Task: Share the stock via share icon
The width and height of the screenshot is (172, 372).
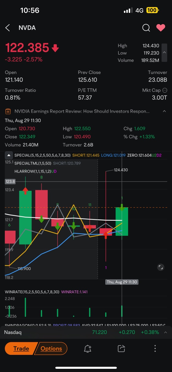Action: [x=121, y=348]
